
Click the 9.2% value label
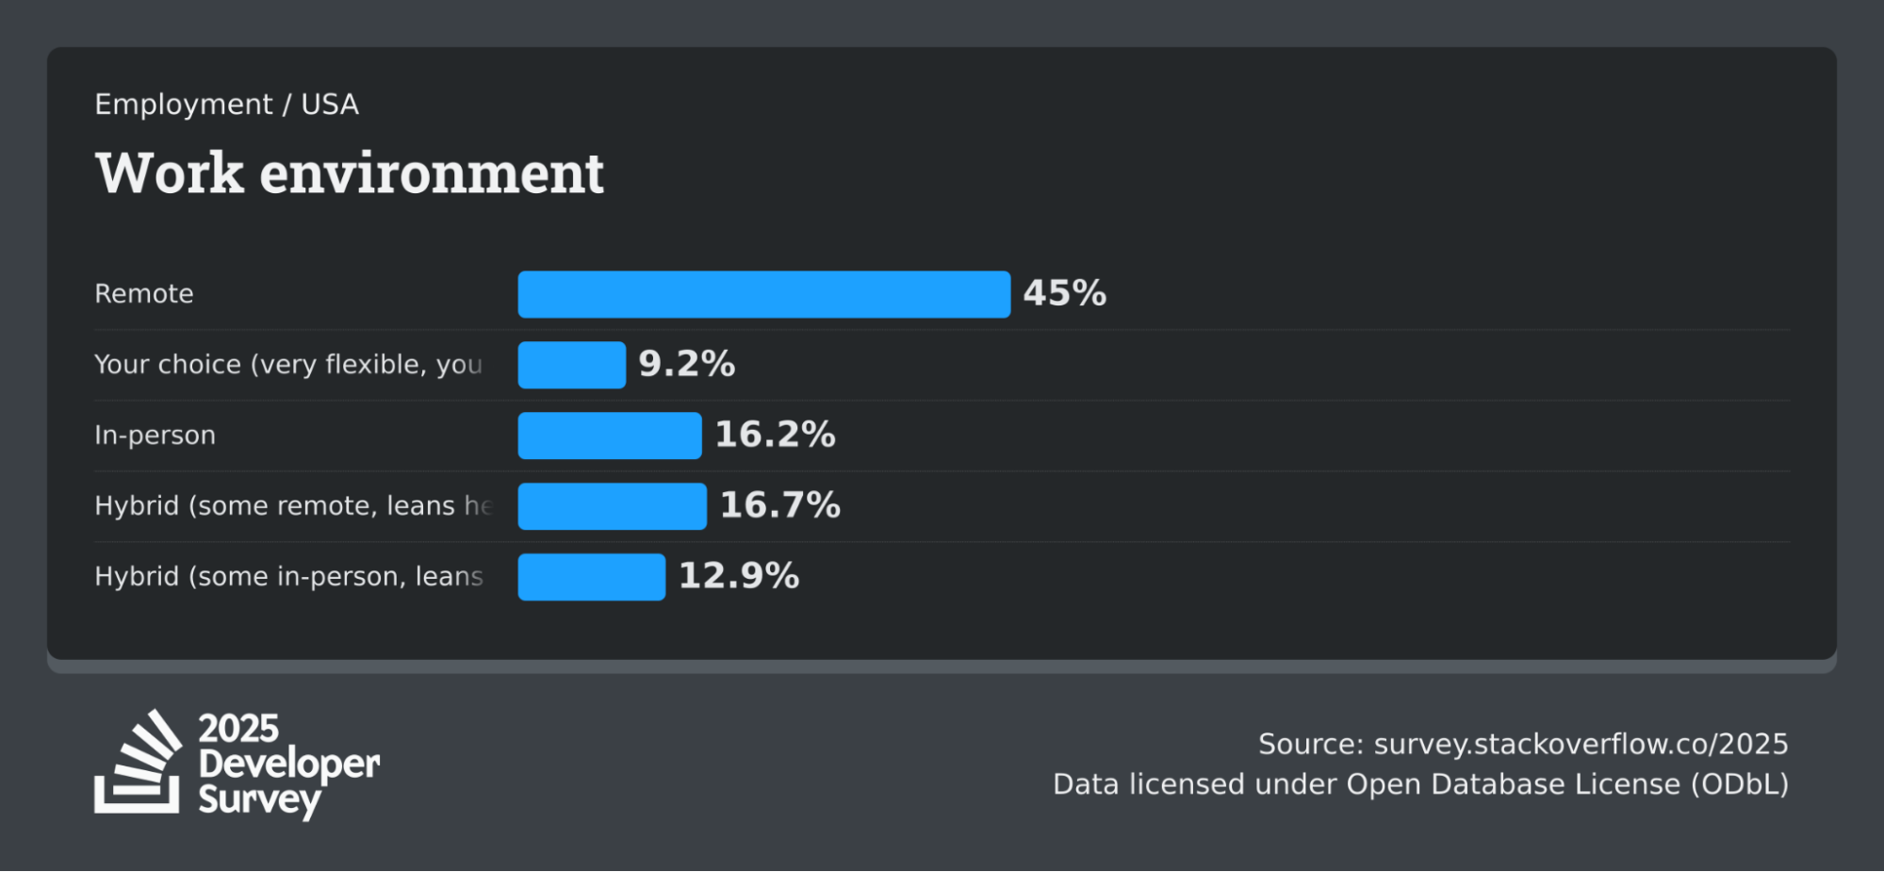pos(686,364)
